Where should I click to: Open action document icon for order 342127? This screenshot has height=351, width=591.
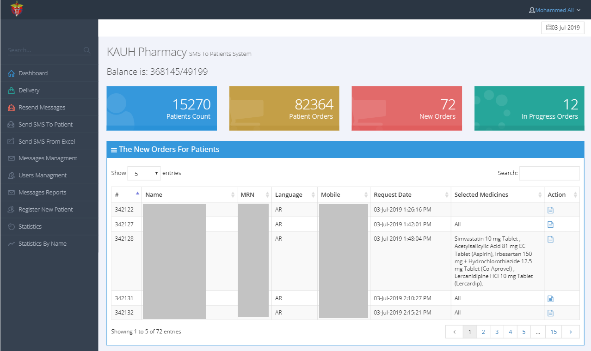pos(550,224)
